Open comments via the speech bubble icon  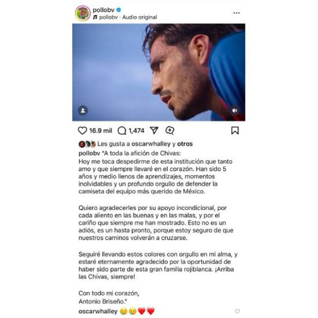pos(122,131)
